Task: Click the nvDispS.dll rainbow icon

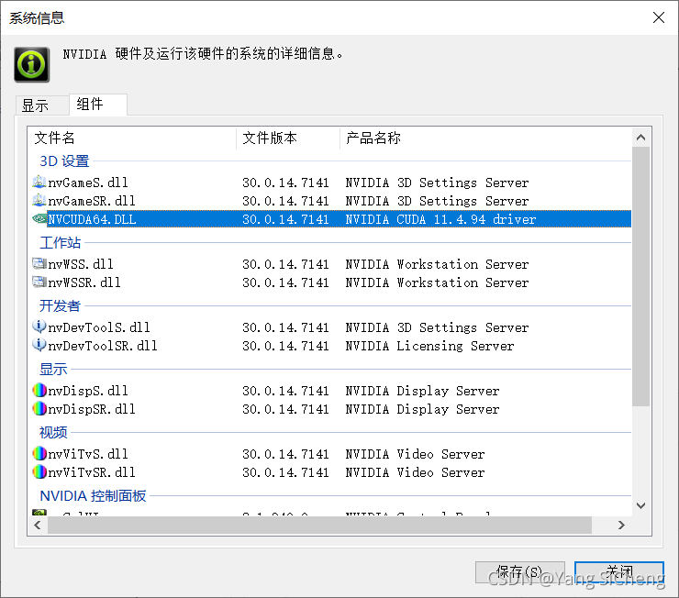Action: 39,391
